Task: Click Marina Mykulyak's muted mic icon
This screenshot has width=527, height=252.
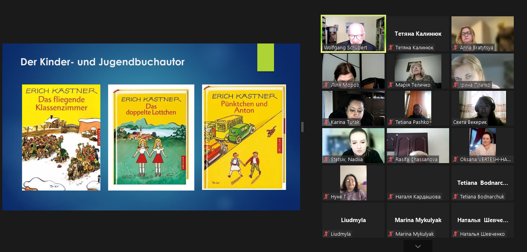Action: (391, 234)
